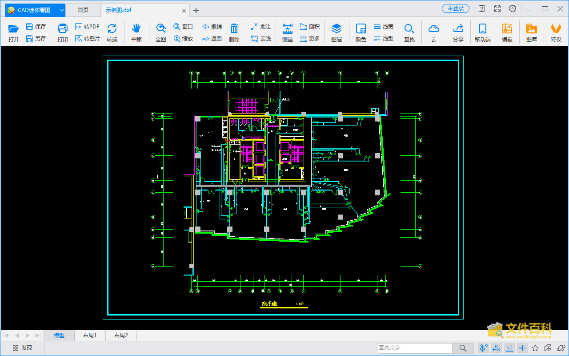This screenshot has height=356, width=569.
Task: Open the 编辑 edit tool
Action: pos(507,32)
